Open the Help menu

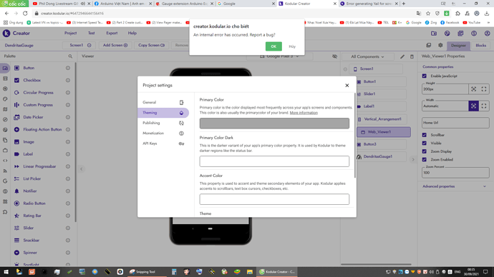(x=132, y=33)
